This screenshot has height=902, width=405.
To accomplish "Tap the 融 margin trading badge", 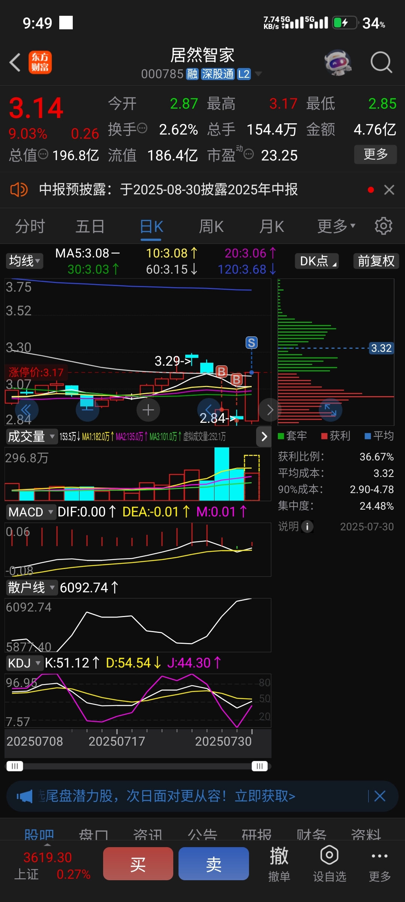I will tap(192, 74).
